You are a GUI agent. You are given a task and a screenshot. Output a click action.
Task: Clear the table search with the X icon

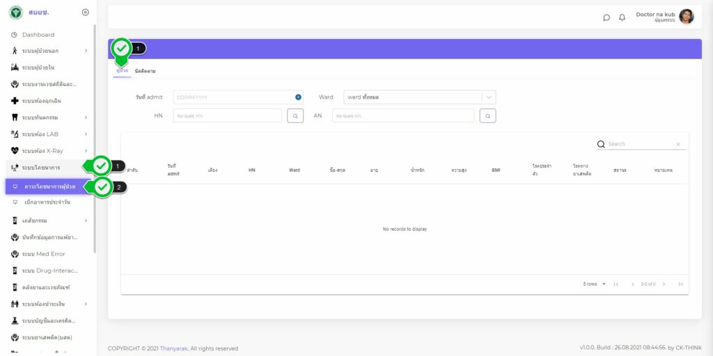pos(678,145)
